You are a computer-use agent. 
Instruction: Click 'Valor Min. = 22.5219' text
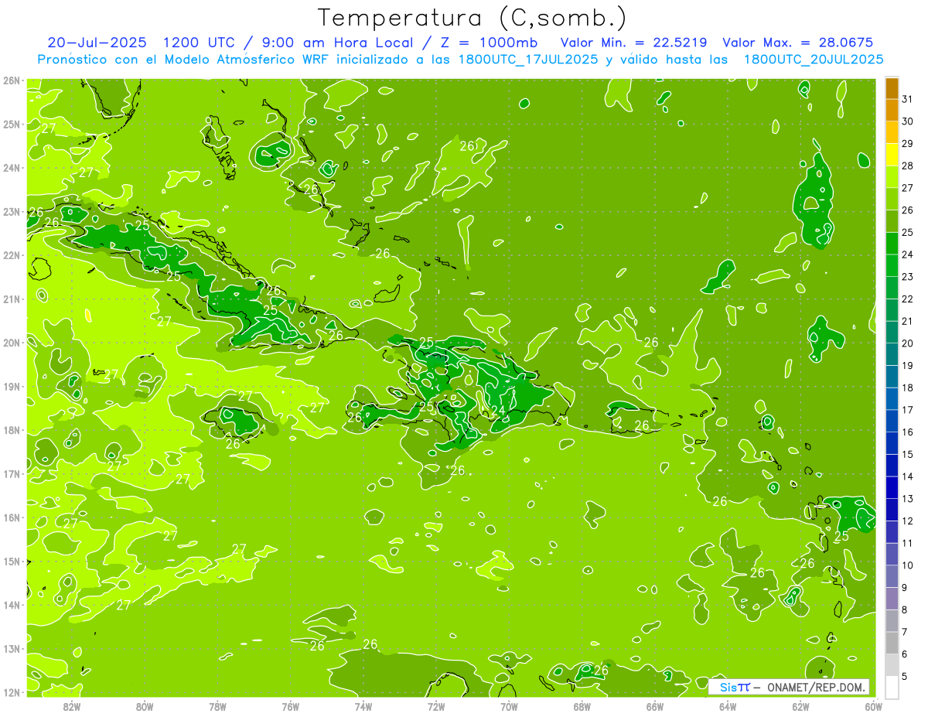coord(633,43)
